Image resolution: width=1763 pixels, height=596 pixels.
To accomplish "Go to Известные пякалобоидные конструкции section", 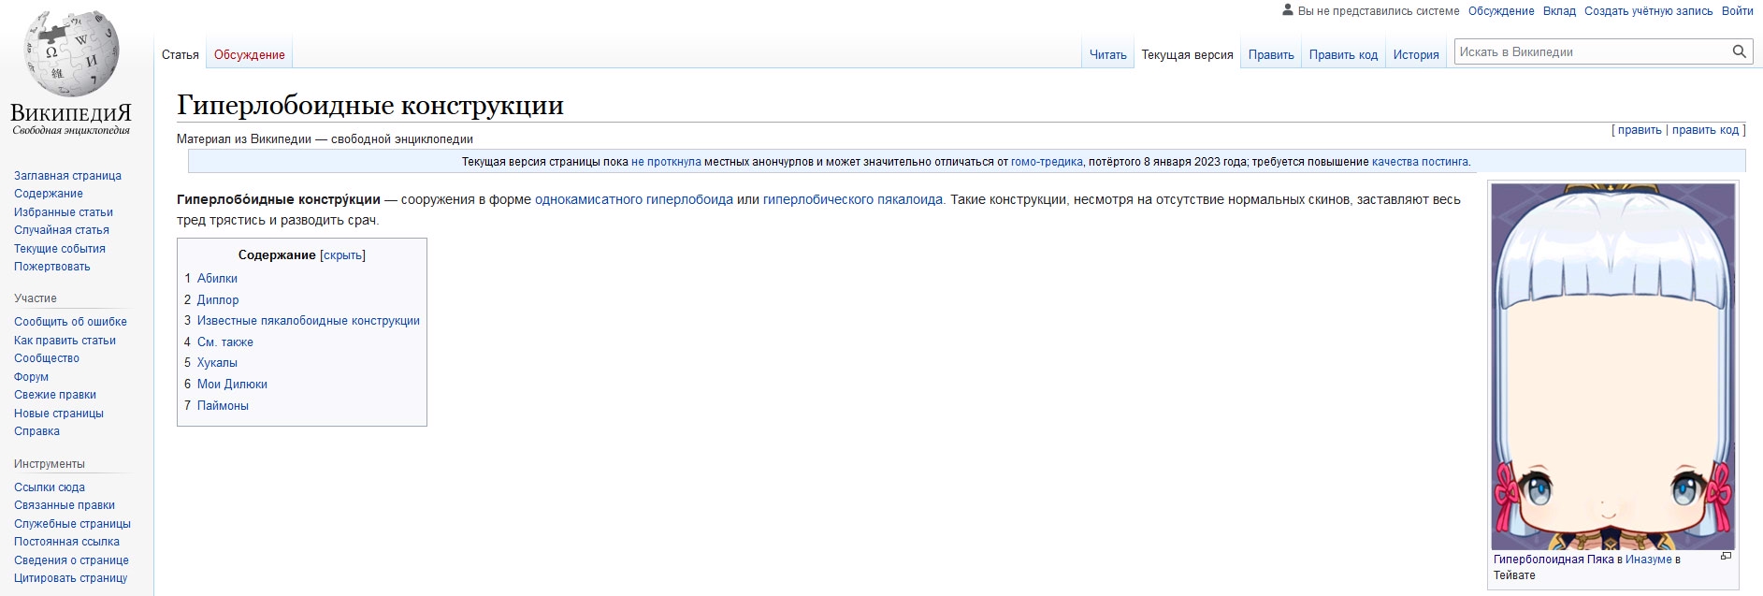I will 309,320.
